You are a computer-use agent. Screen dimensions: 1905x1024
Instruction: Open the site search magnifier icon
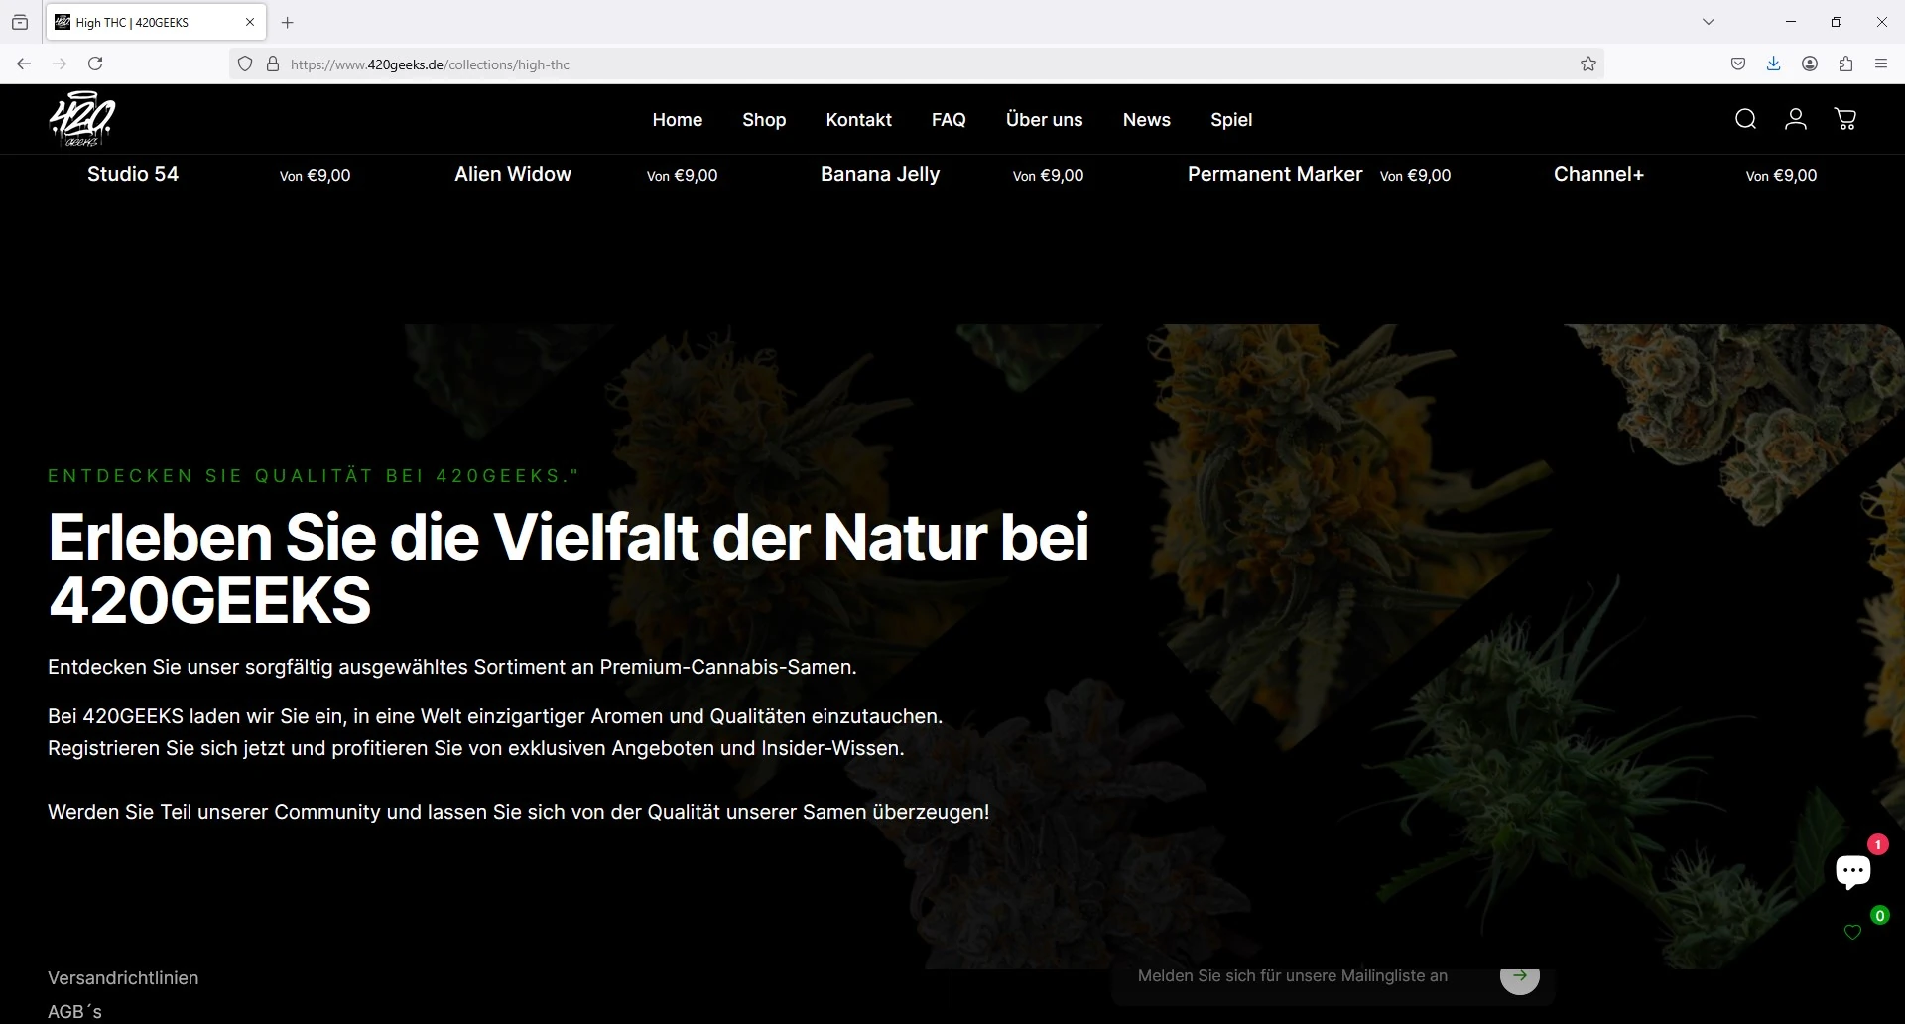point(1746,119)
